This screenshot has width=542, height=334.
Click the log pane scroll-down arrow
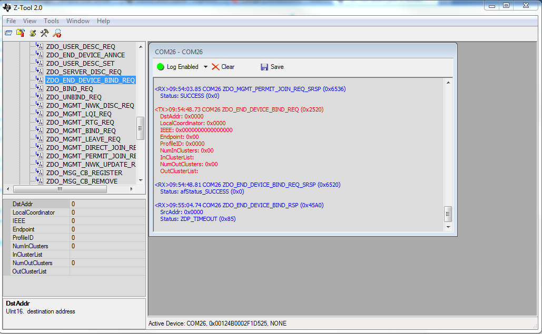tap(448, 227)
